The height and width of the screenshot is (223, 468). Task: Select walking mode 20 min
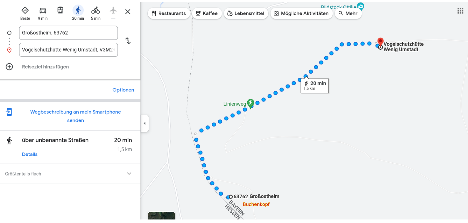(78, 11)
